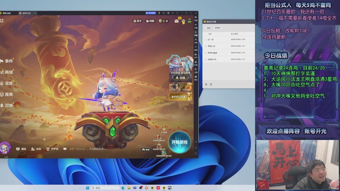This screenshot has width=340, height=191.
Task: Open the 铲铲会 club icon
Action: coord(52,149)
